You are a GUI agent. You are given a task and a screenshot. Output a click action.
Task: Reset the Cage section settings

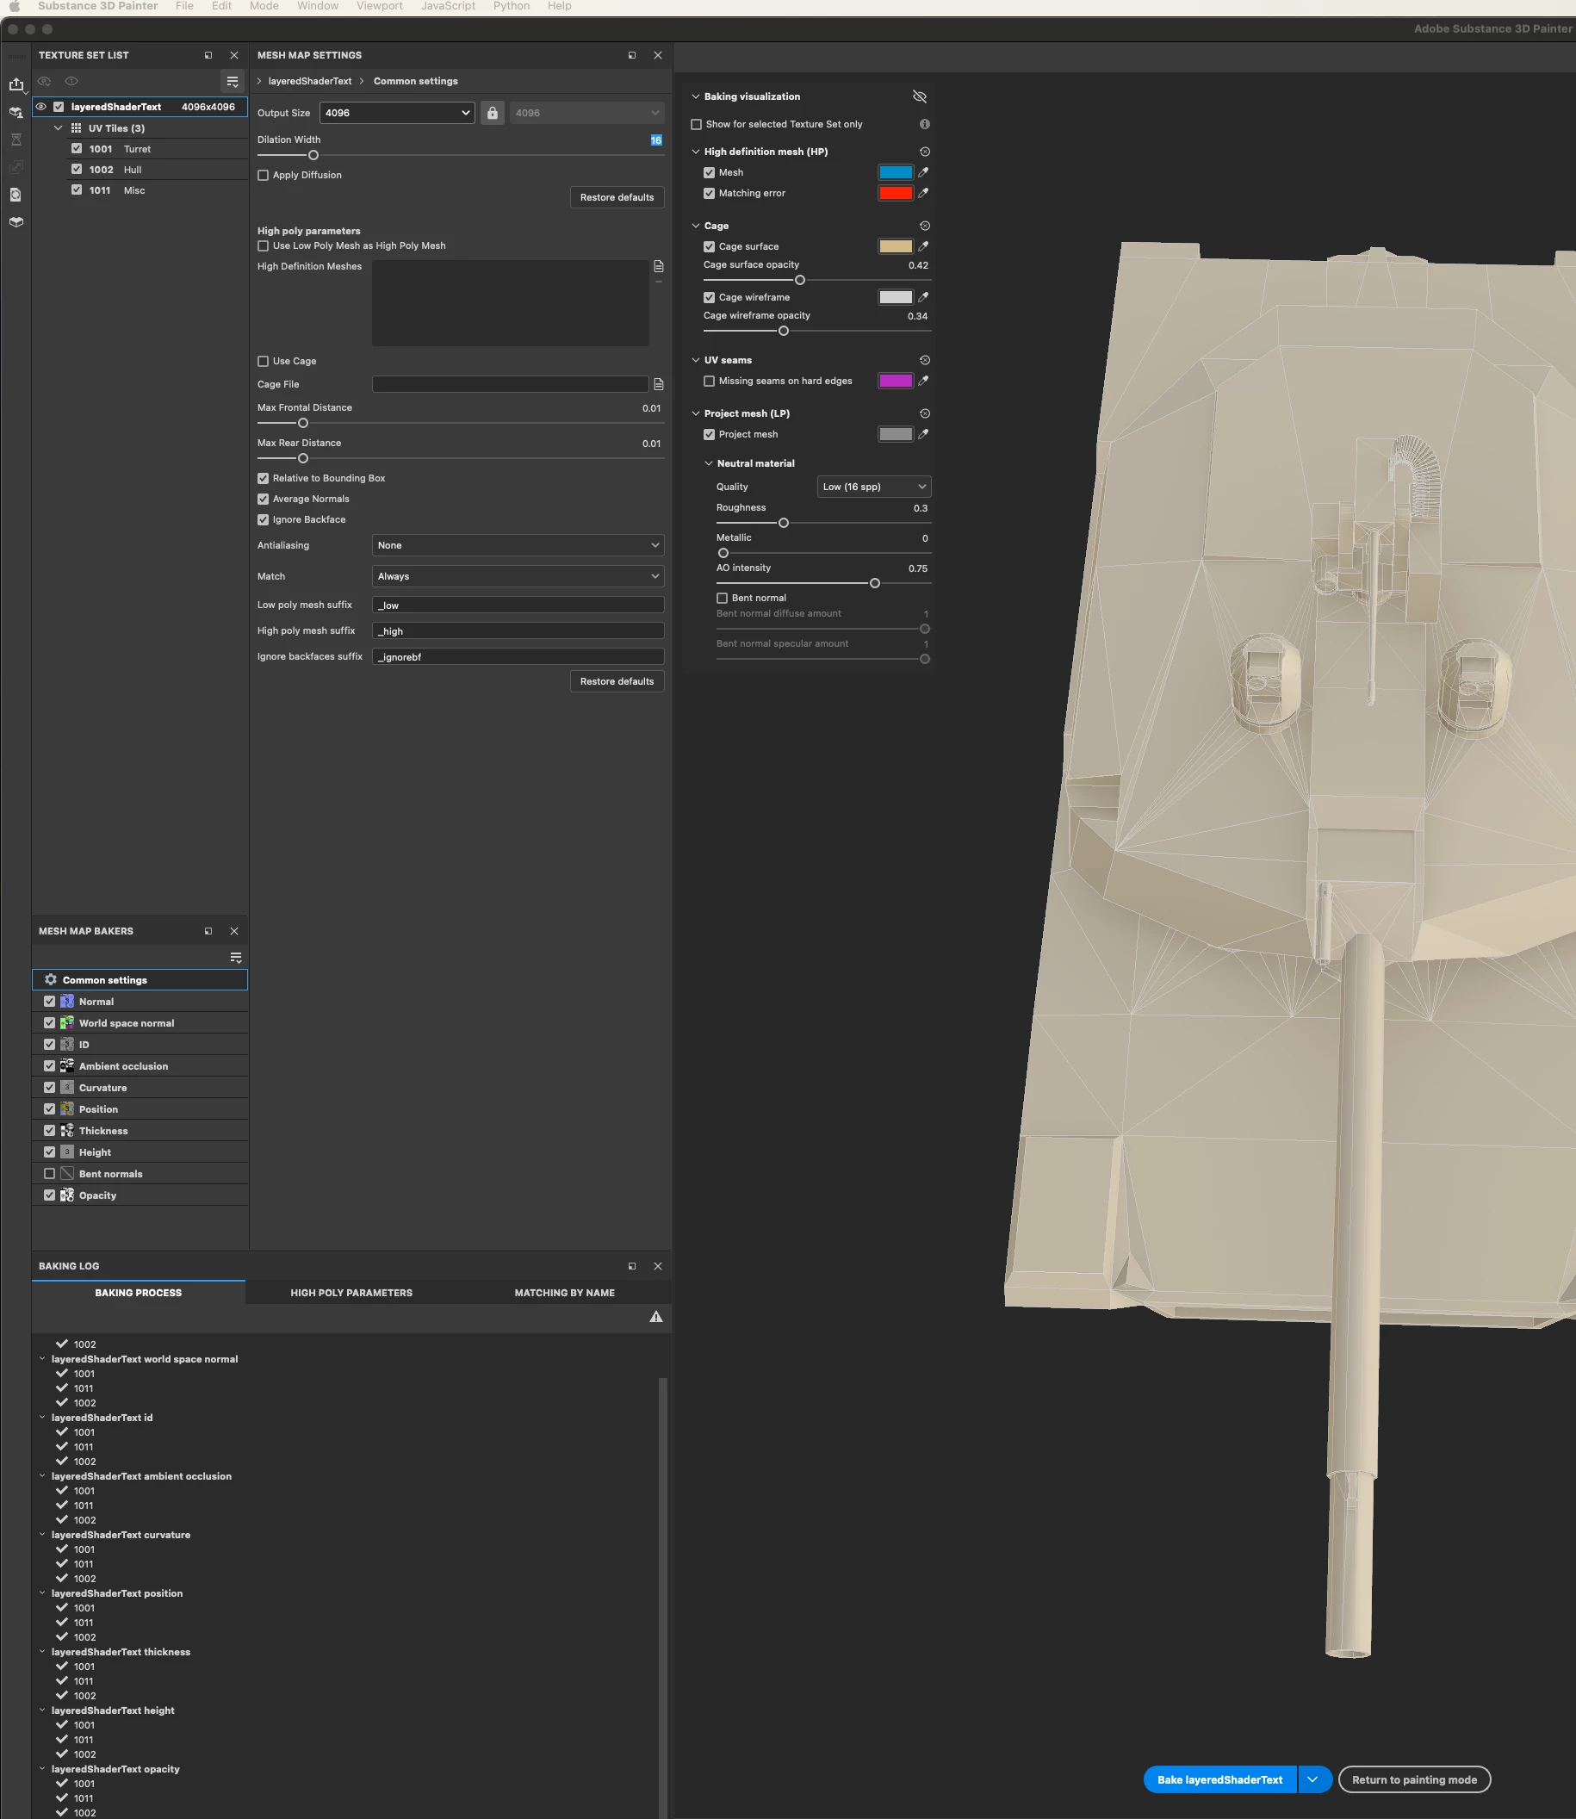click(x=924, y=226)
